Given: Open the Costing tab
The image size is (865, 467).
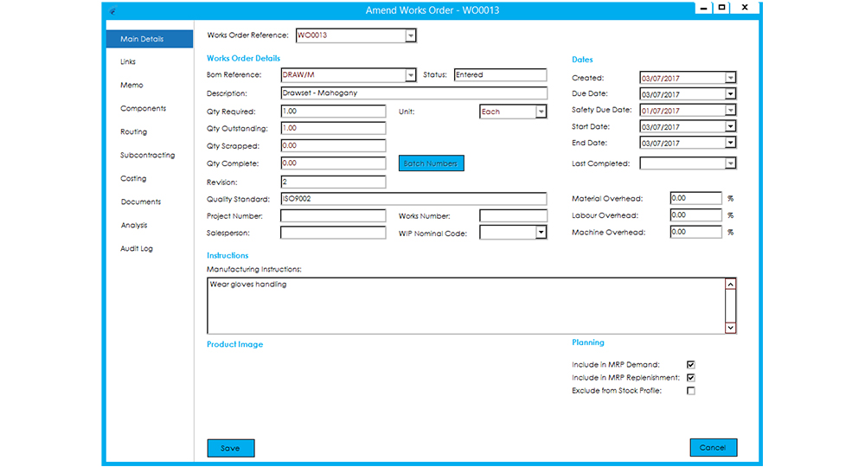Looking at the screenshot, I should click(x=133, y=179).
